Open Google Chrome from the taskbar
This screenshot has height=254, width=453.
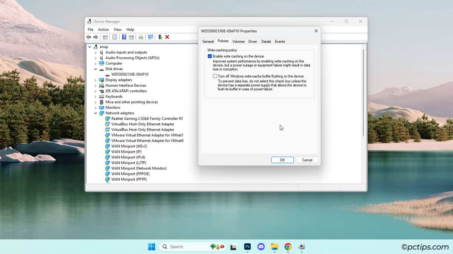[288, 247]
